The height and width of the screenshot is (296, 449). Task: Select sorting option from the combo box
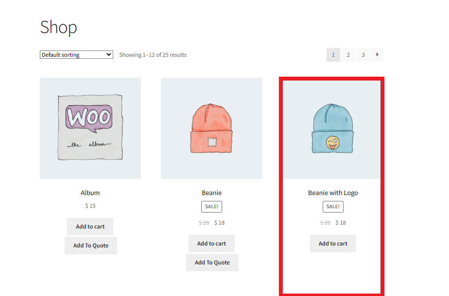76,54
